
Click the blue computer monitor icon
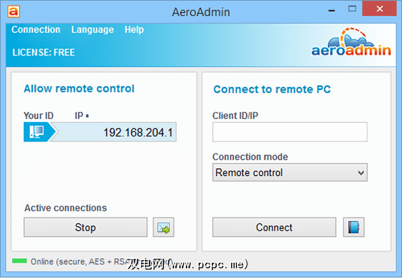click(x=37, y=132)
